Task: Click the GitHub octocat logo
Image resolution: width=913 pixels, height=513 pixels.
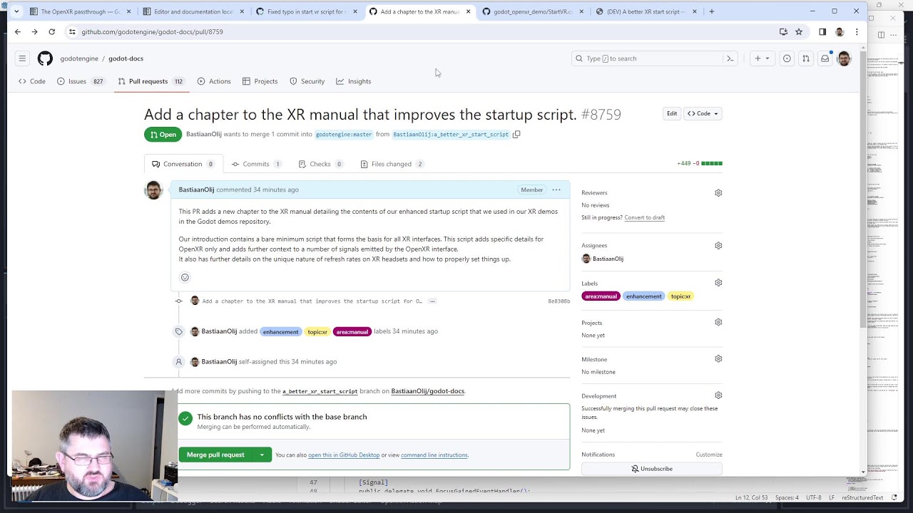Action: click(x=45, y=58)
